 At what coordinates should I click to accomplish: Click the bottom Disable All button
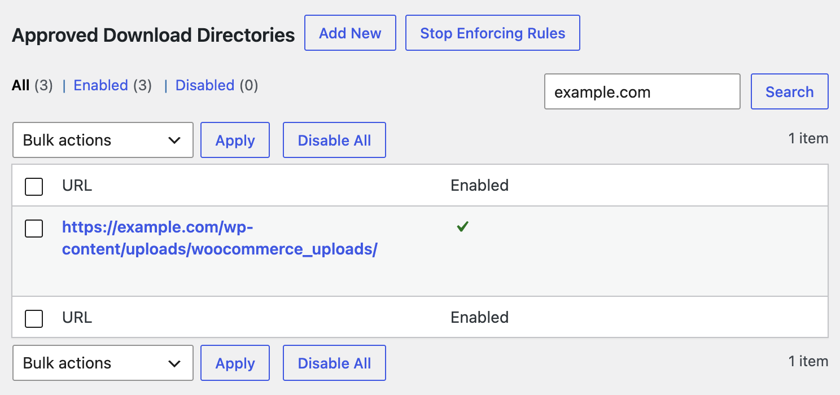(x=334, y=363)
